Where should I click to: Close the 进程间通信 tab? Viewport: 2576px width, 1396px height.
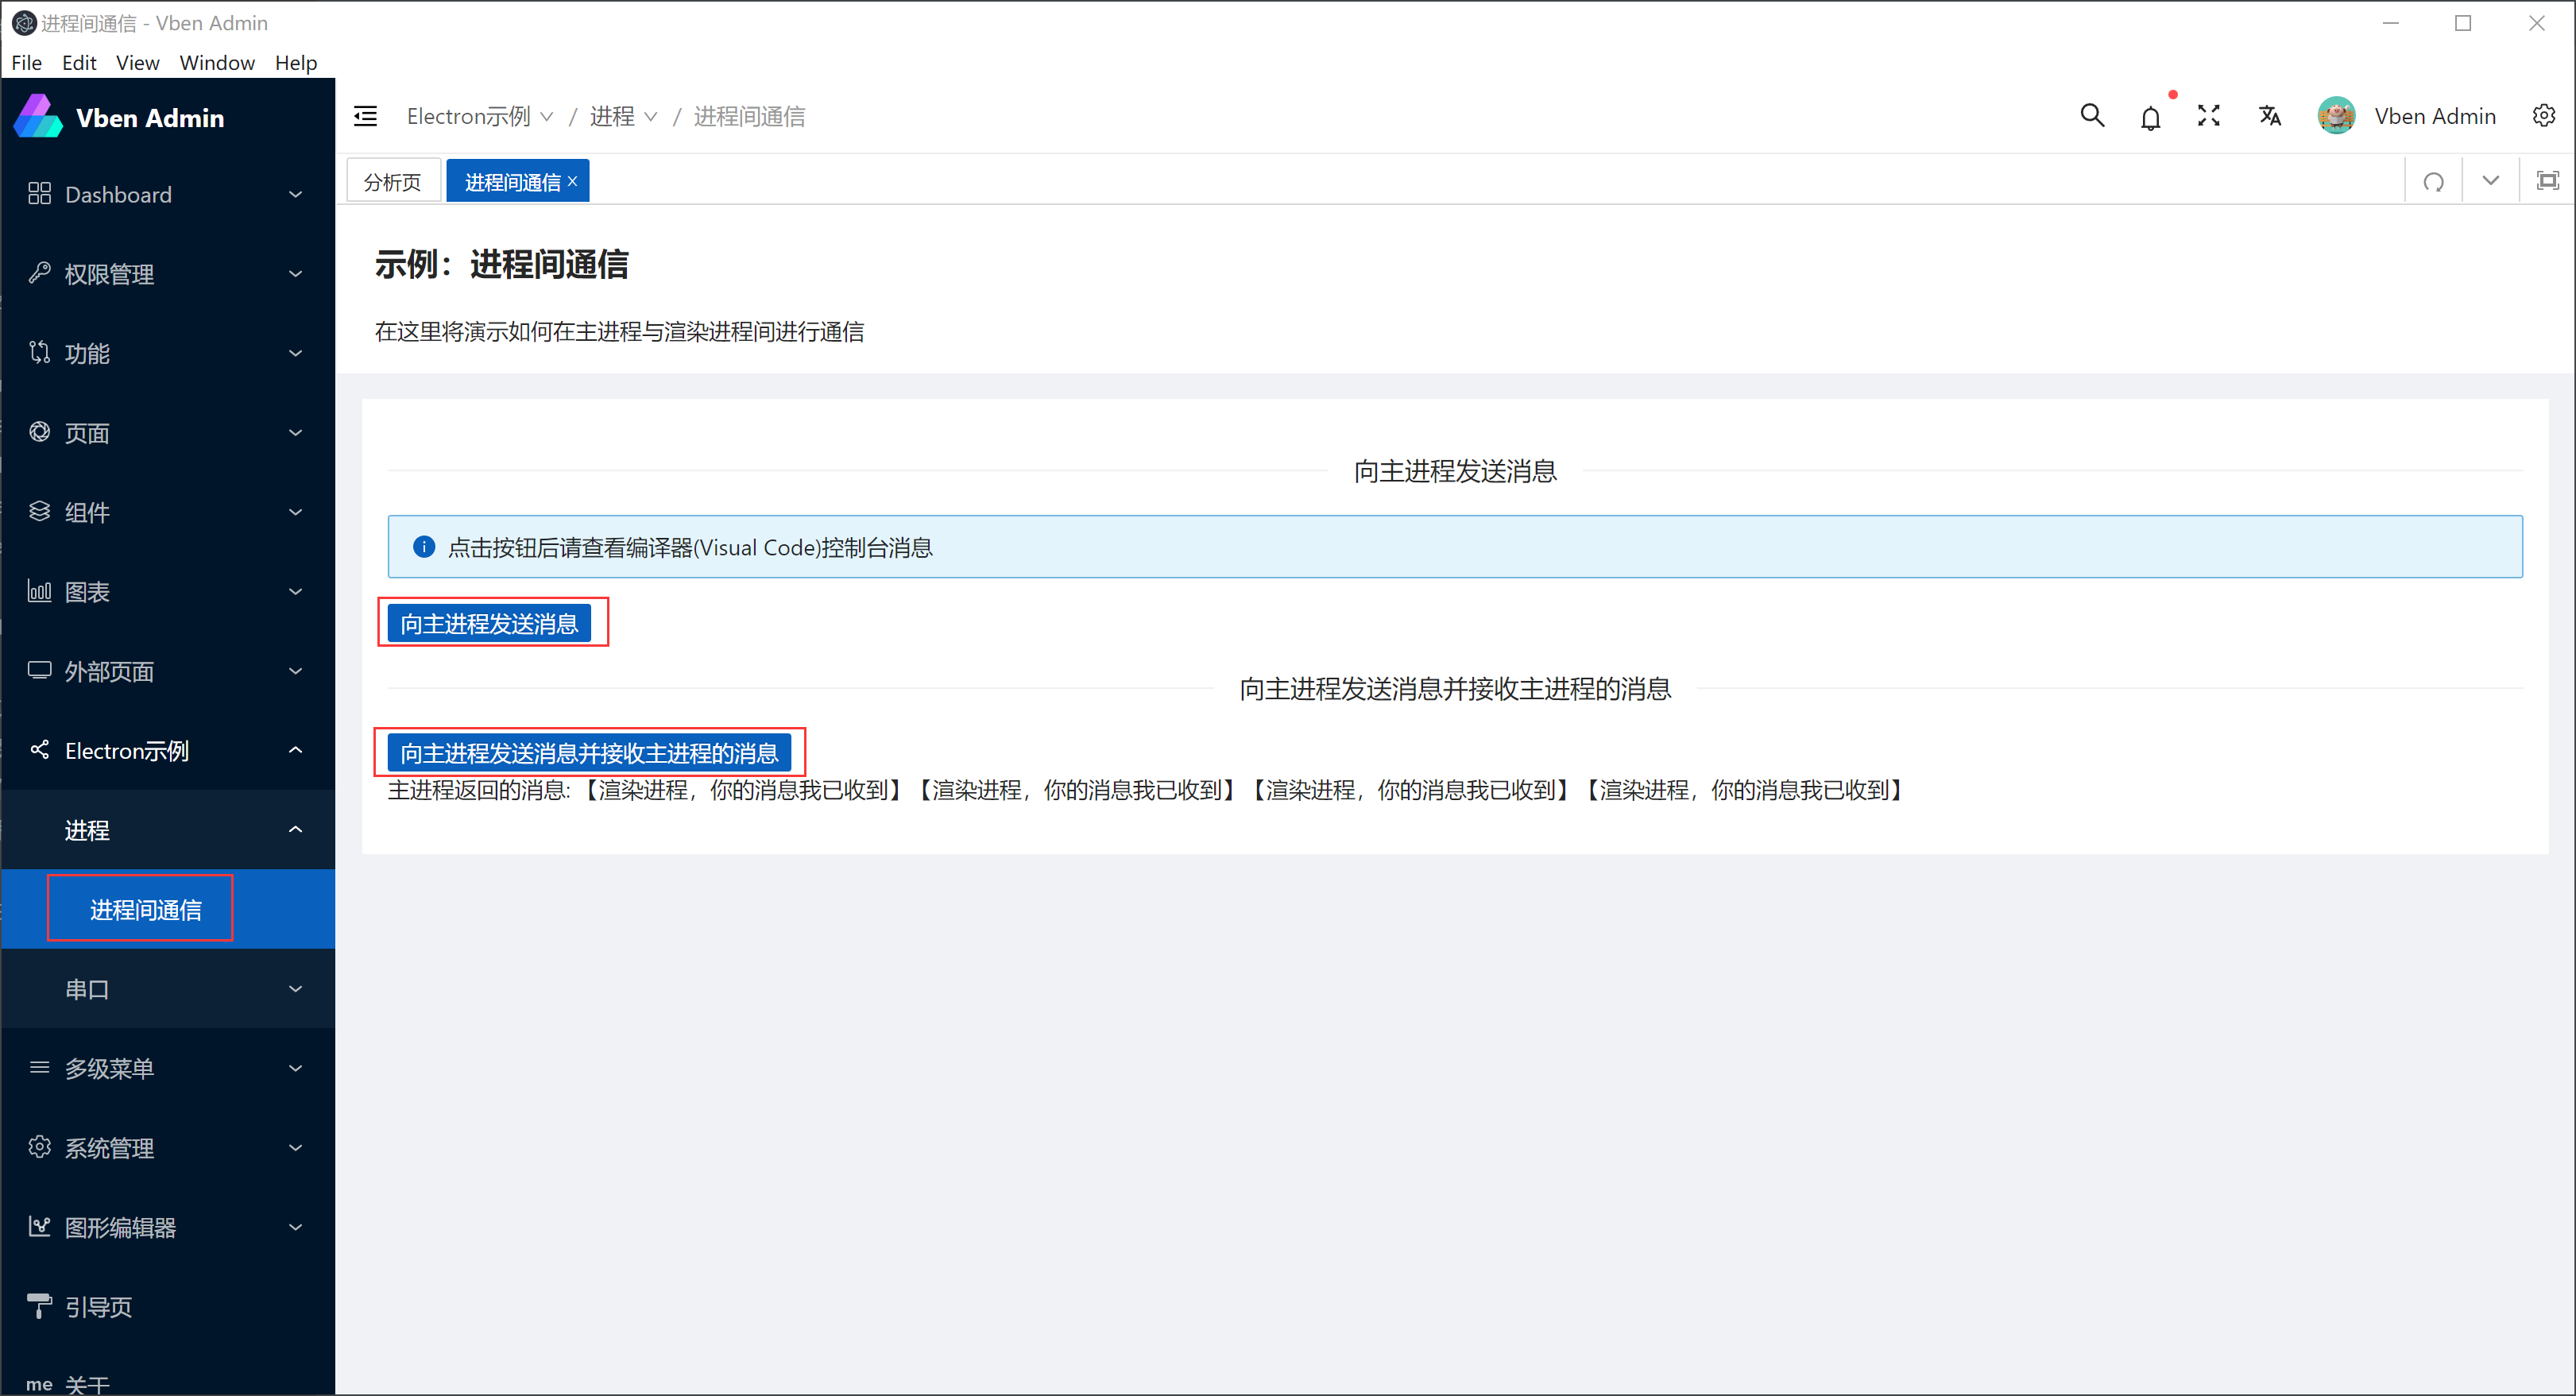pyautogui.click(x=573, y=181)
